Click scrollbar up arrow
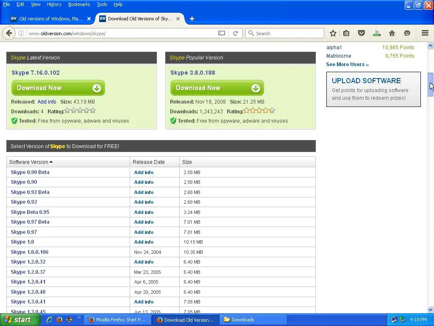 pyautogui.click(x=431, y=45)
